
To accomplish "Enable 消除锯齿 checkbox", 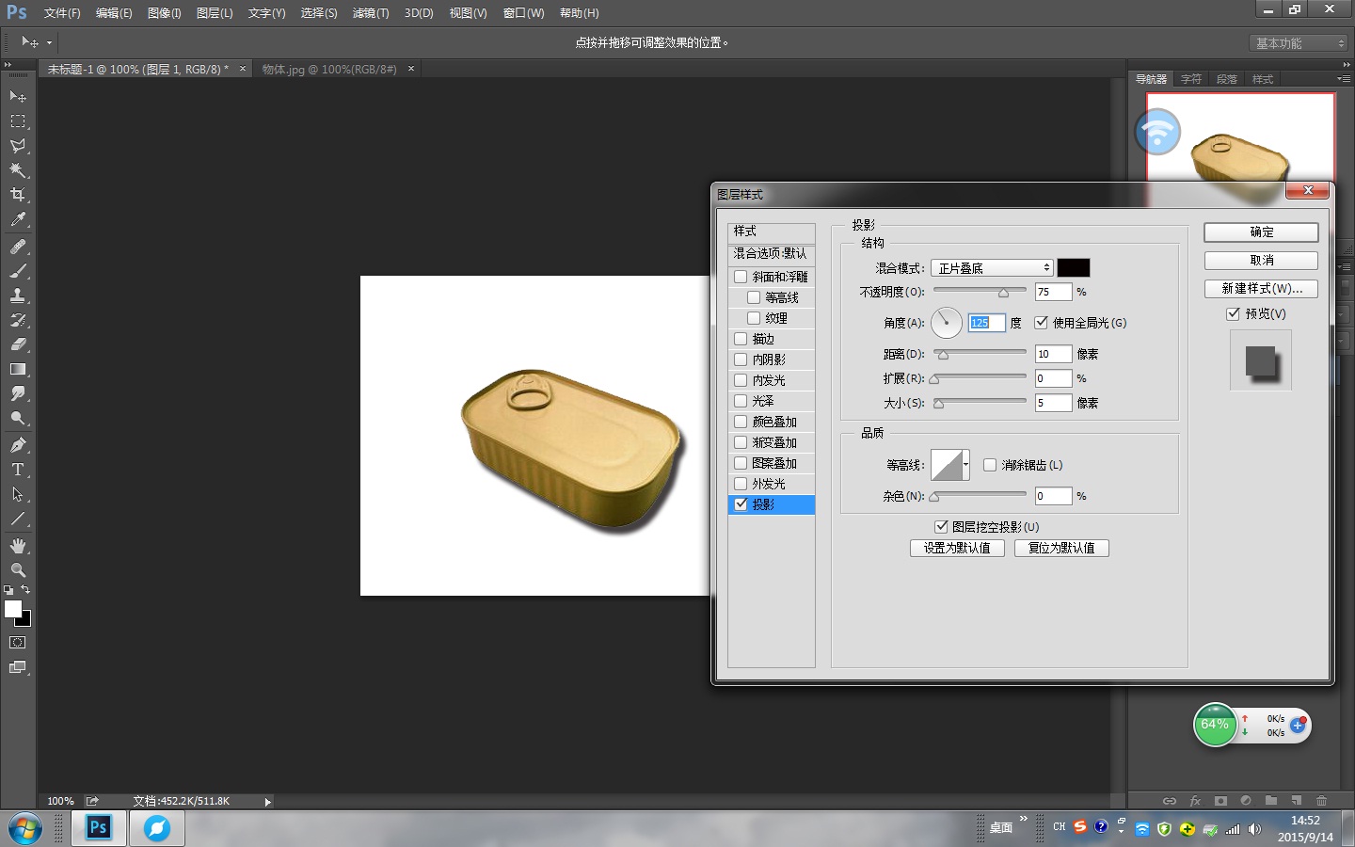I will coord(990,465).
